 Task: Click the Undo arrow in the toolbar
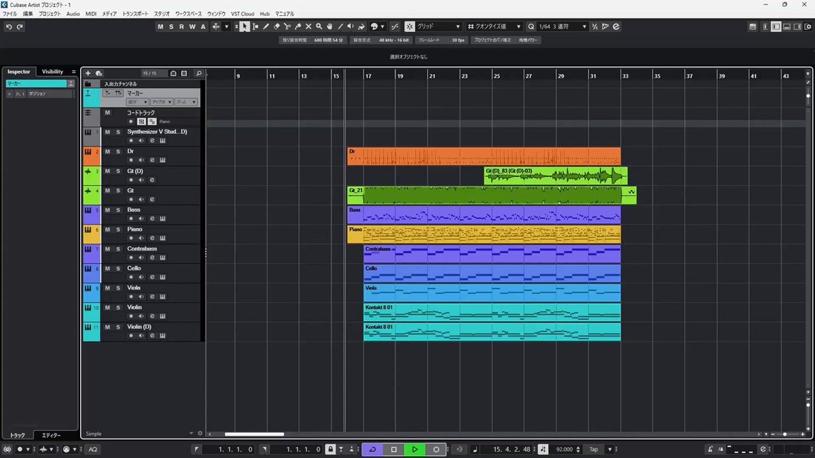9,26
